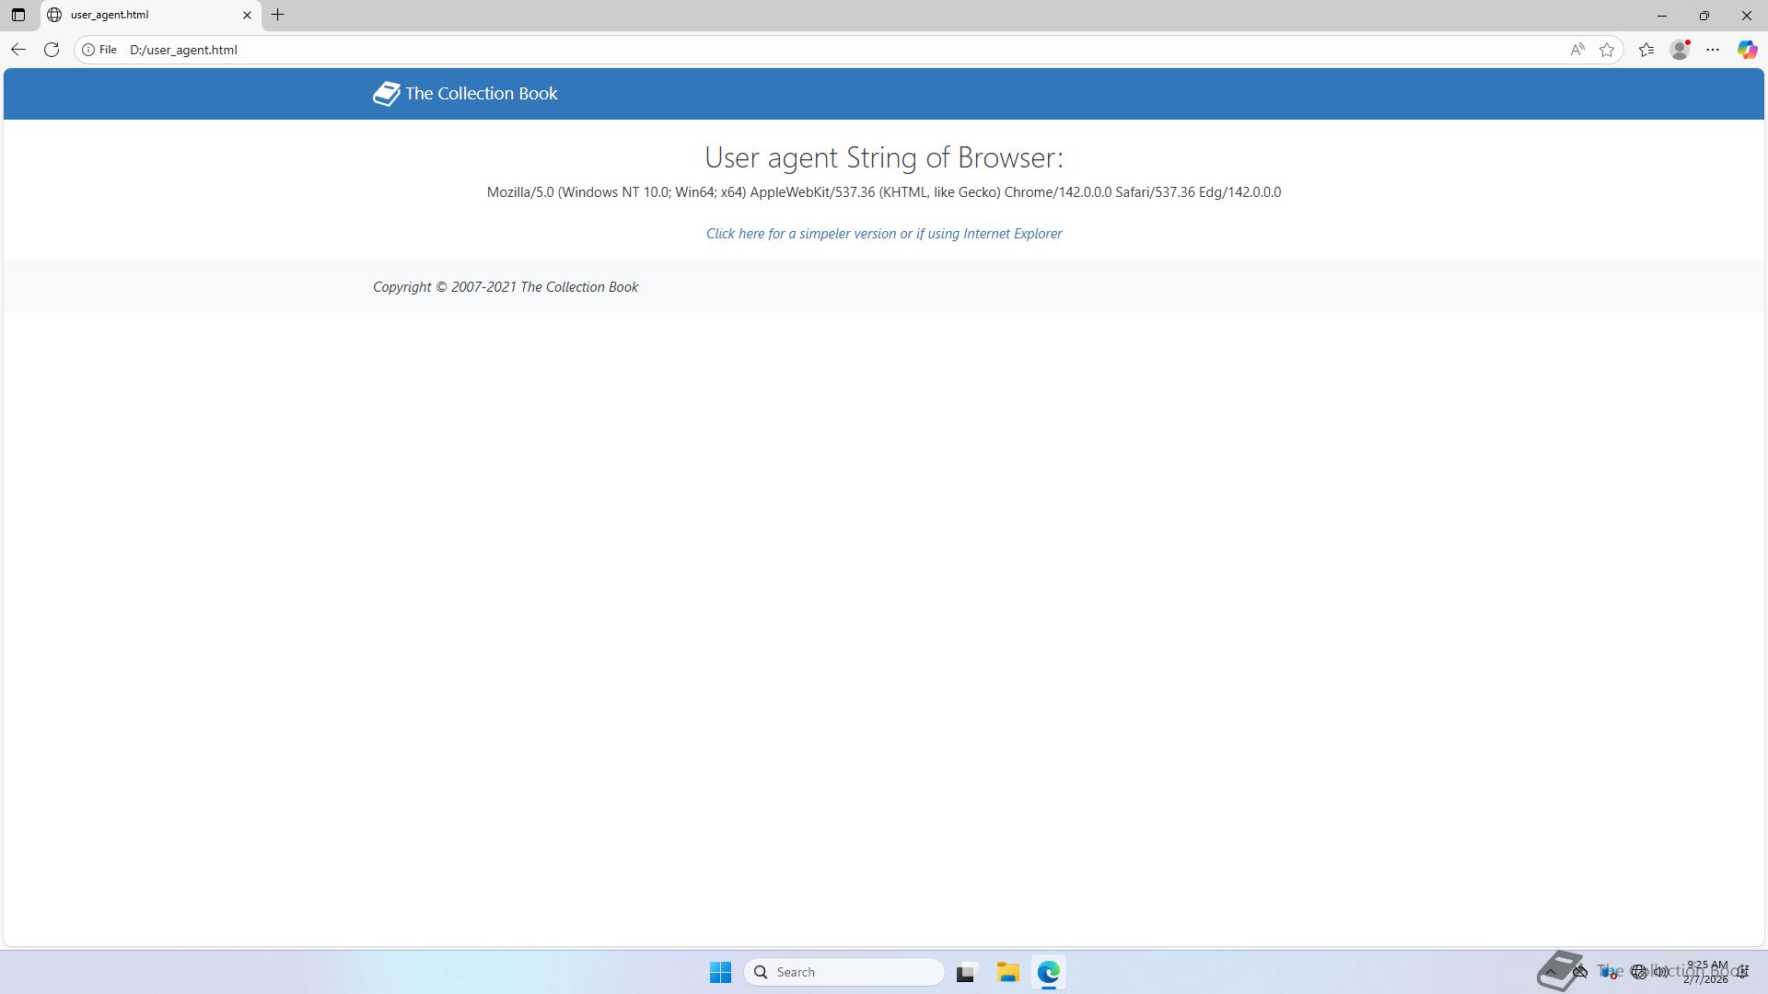Screen dimensions: 1768x994
Task: Open the Copilot sidebar icon
Action: pyautogui.click(x=1747, y=50)
